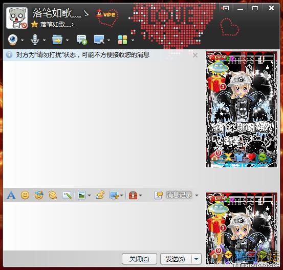The height and width of the screenshot is (270, 283).
Task: Send a window shake nudge
Action: coord(53,195)
